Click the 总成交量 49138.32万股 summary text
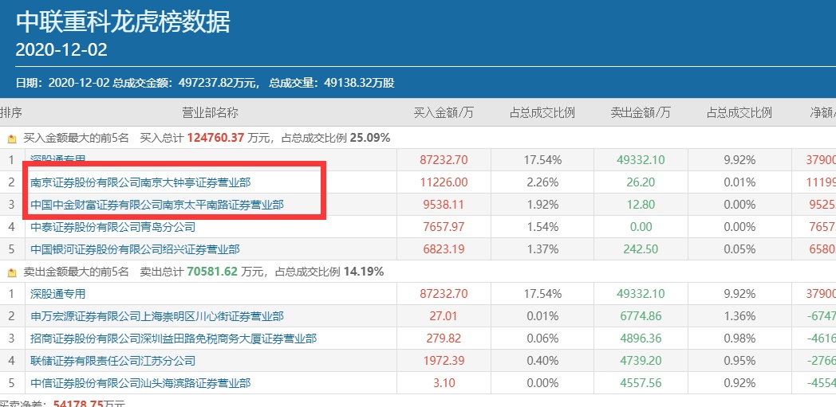Viewport: 836px width, 407px height. point(332,83)
